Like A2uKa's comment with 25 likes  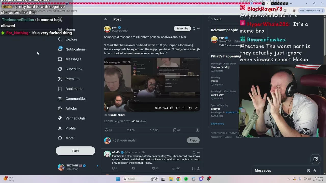click(x=155, y=168)
